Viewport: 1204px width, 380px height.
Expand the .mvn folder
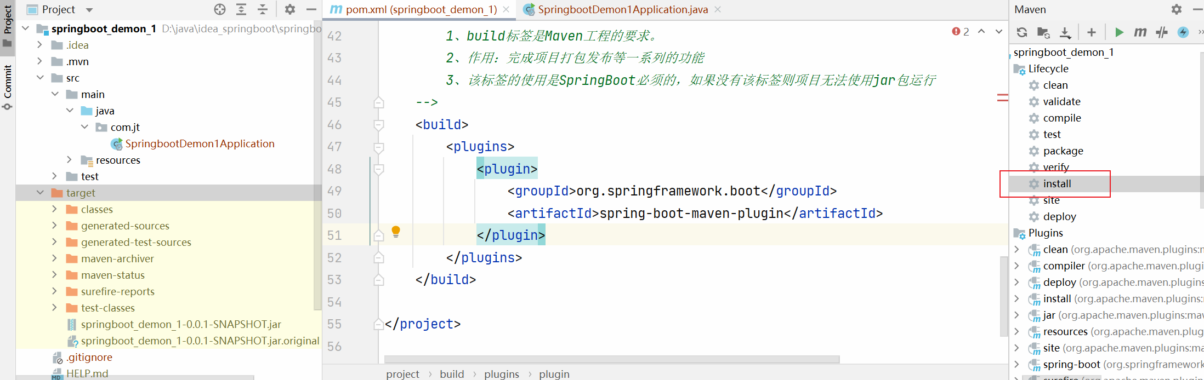coord(40,61)
